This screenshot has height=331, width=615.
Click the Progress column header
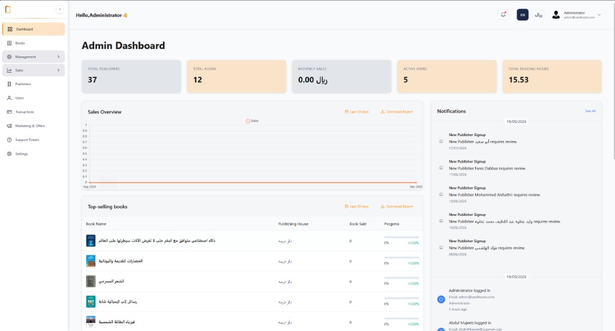pyautogui.click(x=392, y=224)
